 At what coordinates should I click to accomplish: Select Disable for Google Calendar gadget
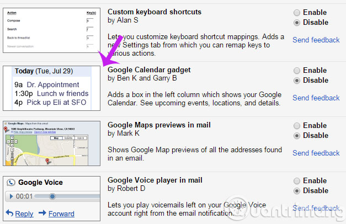(298, 80)
